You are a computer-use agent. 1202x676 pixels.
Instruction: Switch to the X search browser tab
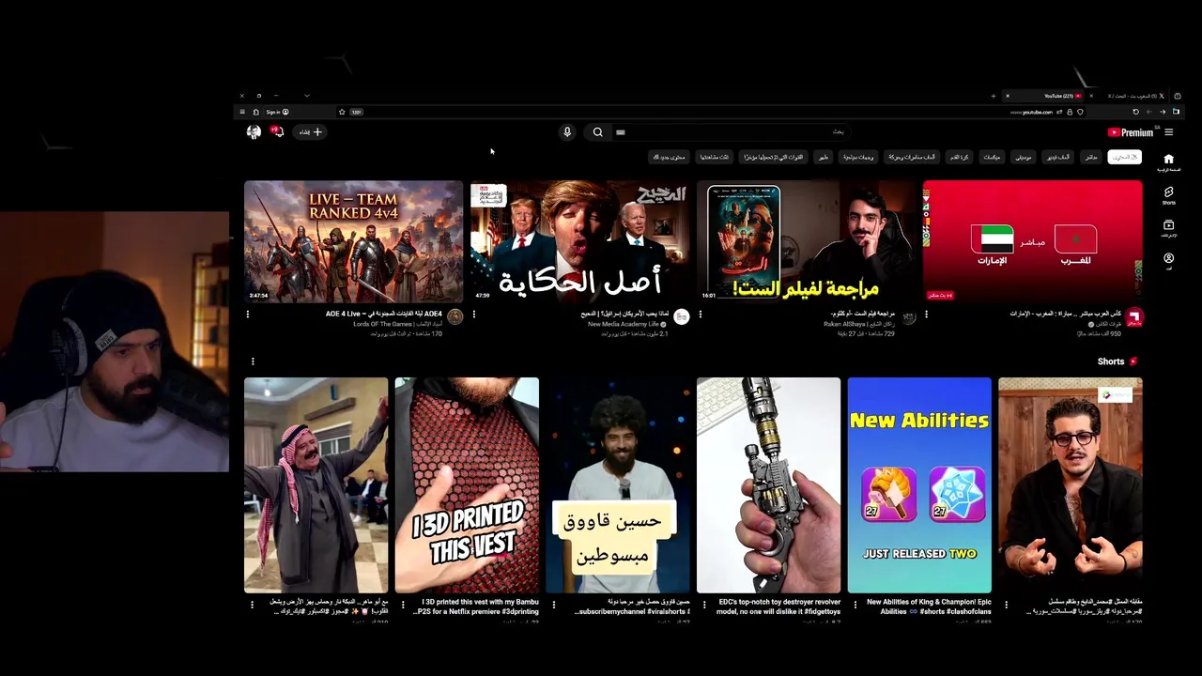click(1133, 96)
